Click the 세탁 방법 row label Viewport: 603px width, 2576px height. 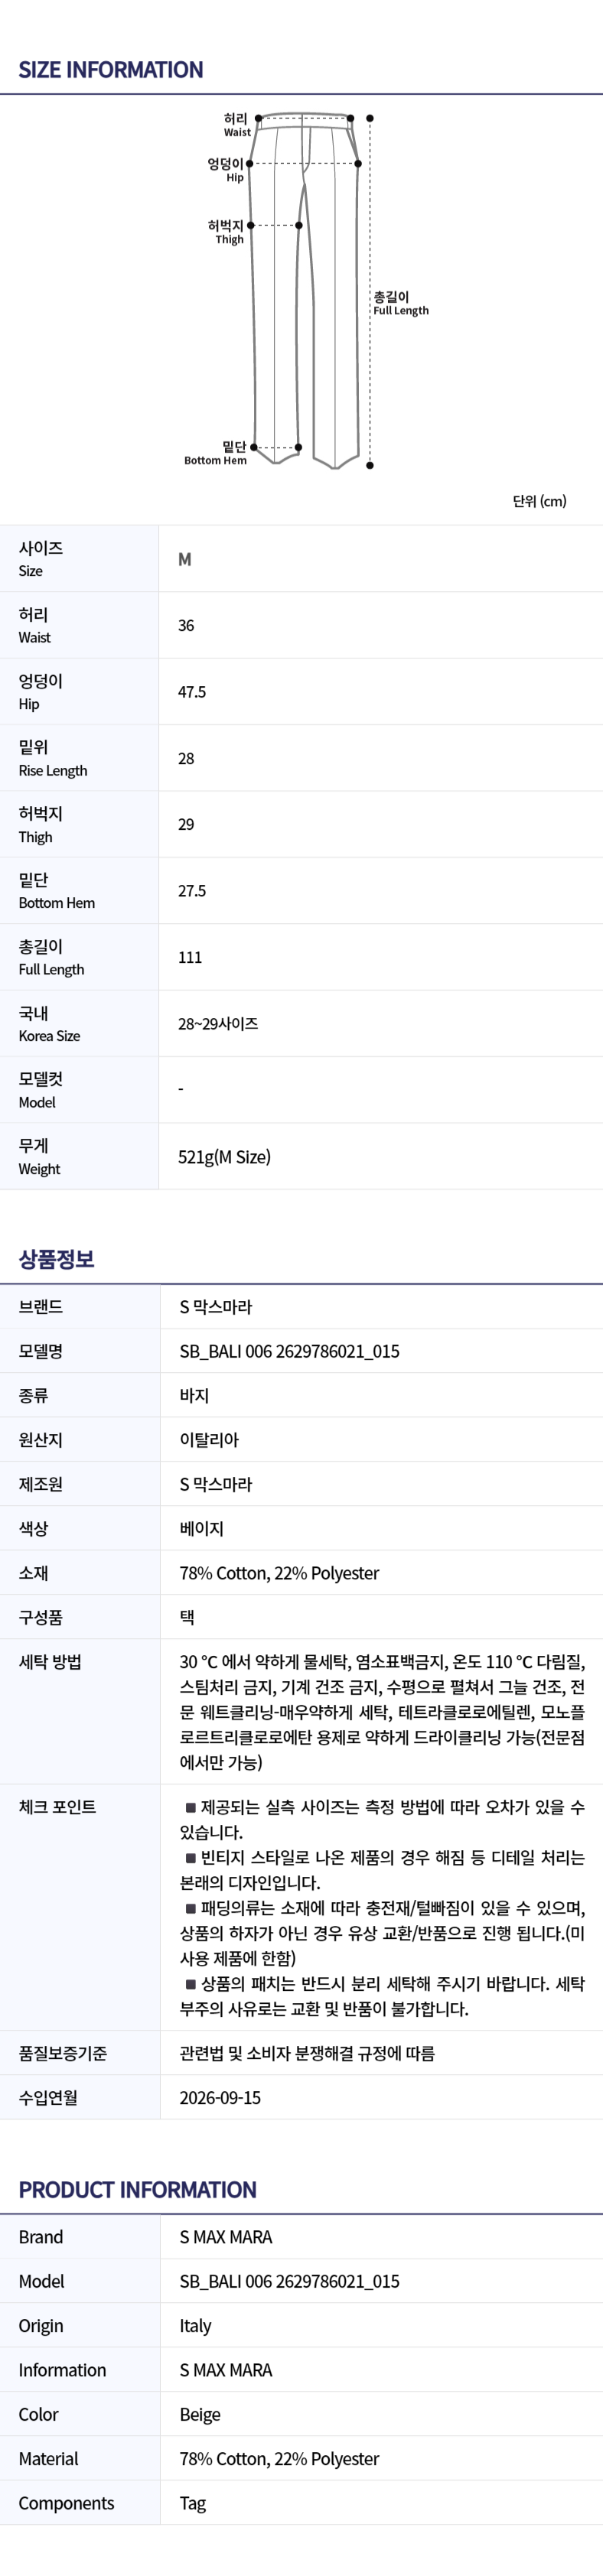[x=50, y=1662]
